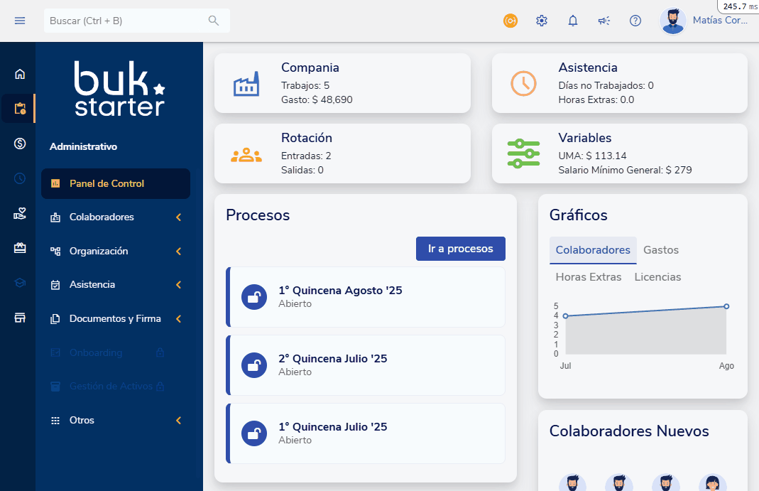Open the help question mark icon
Viewport: 759px width, 491px height.
635,21
